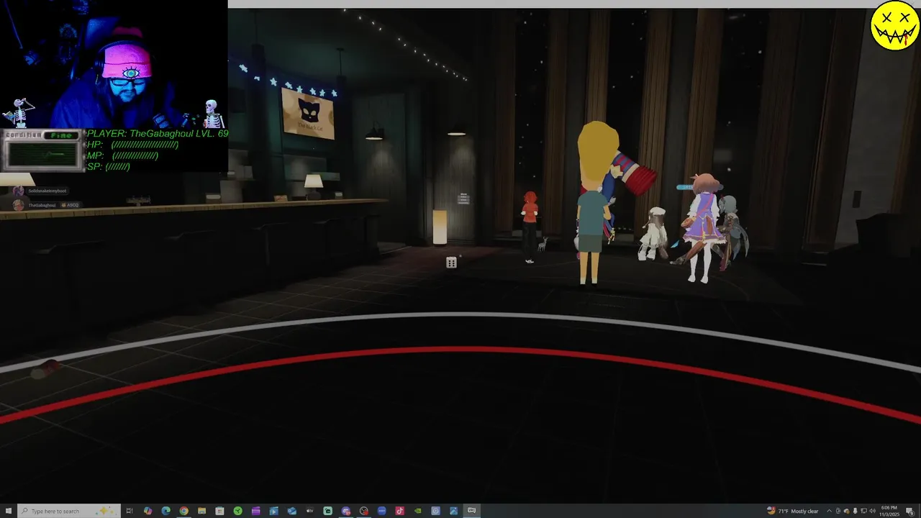The height and width of the screenshot is (518, 921).
Task: Open the Windows Start menu
Action: [x=9, y=511]
